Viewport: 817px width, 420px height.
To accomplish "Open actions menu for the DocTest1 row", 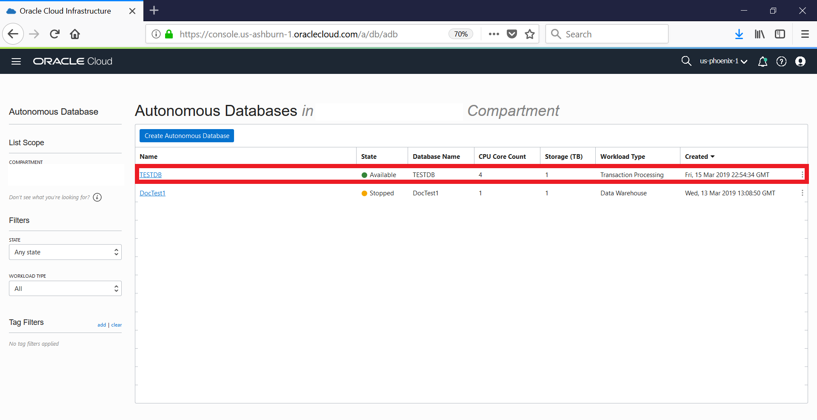I will (802, 193).
